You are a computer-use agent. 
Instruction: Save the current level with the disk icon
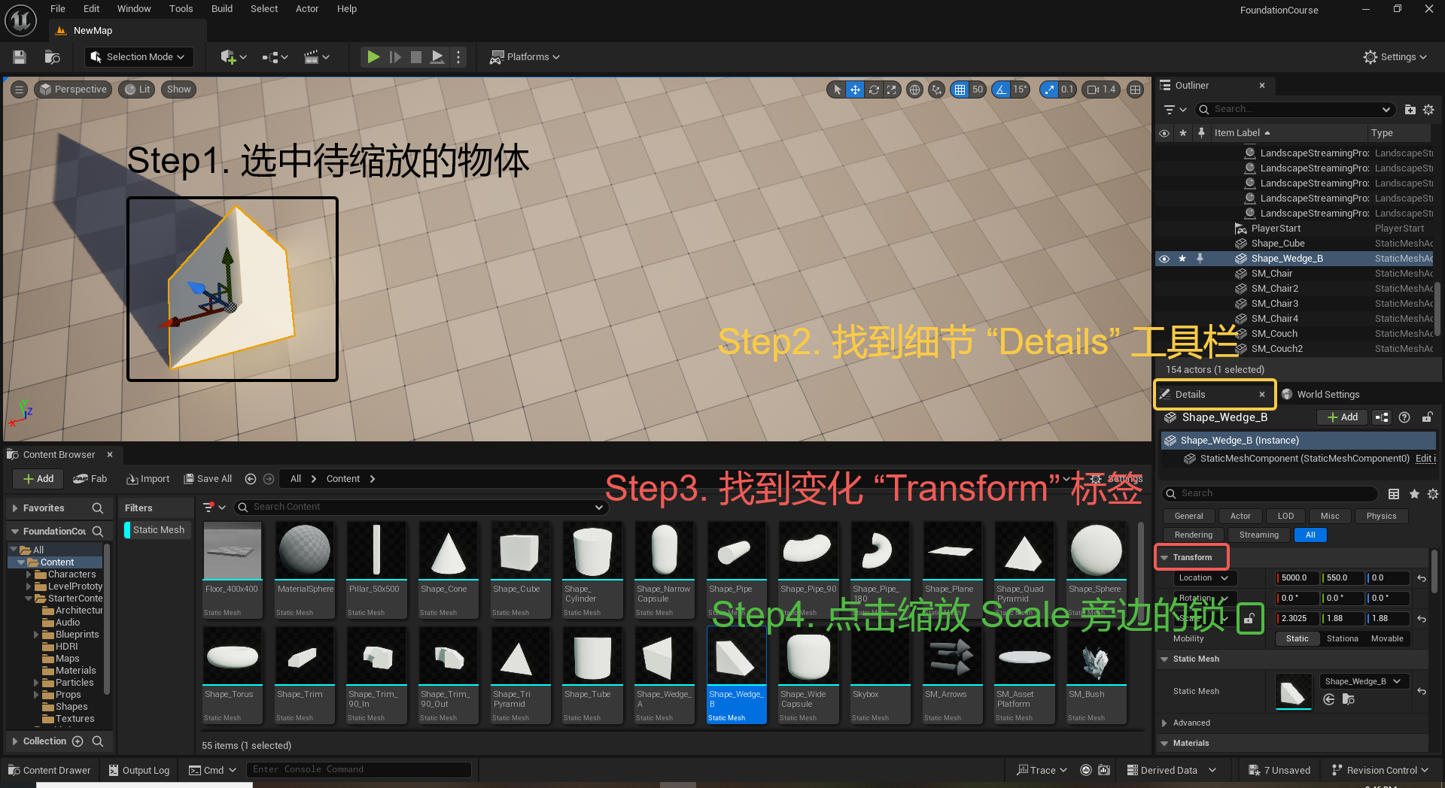tap(20, 57)
